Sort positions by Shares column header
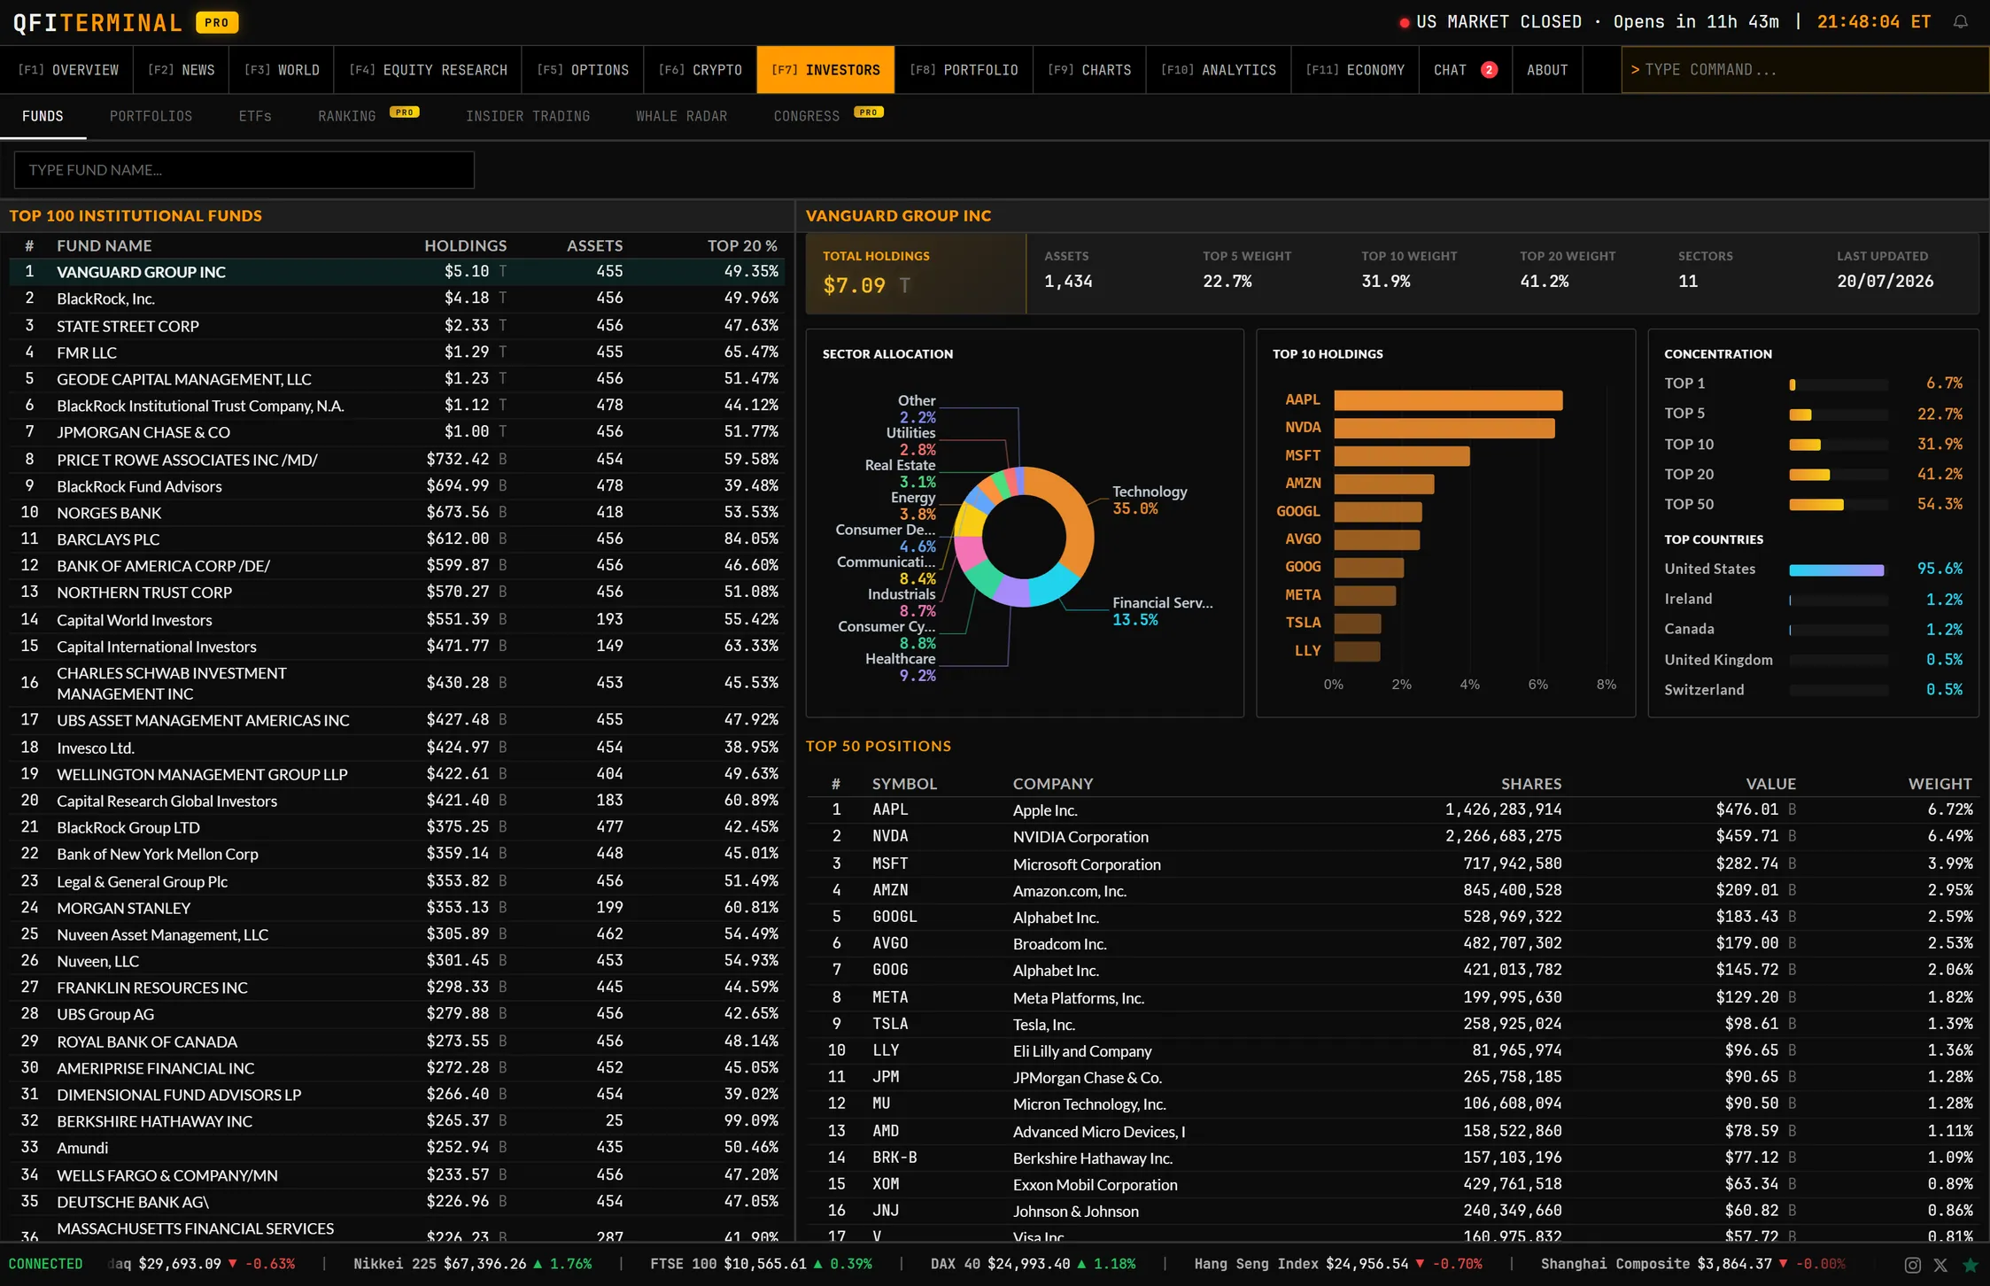Viewport: 1990px width, 1286px height. pyautogui.click(x=1531, y=784)
